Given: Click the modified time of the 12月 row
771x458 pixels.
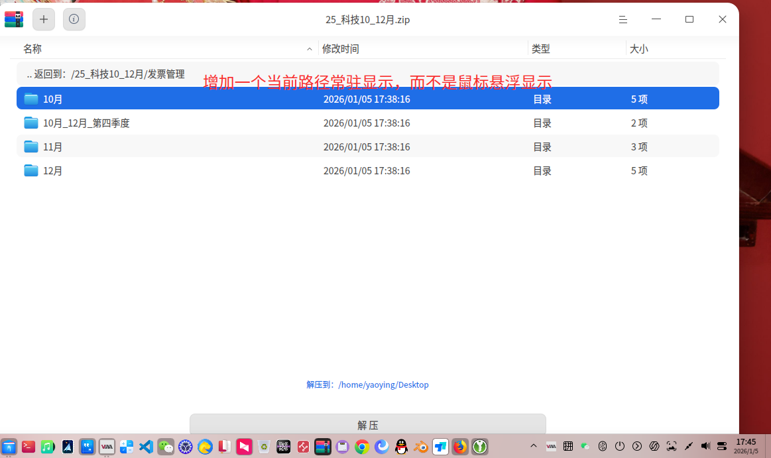Looking at the screenshot, I should (367, 170).
